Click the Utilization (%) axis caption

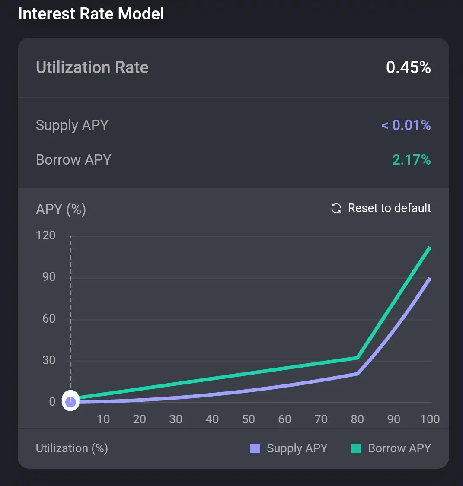tap(72, 448)
